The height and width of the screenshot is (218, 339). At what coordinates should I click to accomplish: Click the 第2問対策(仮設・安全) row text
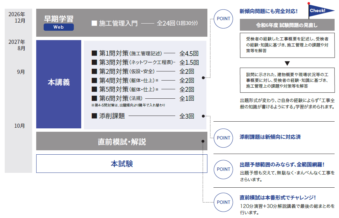click(x=127, y=71)
